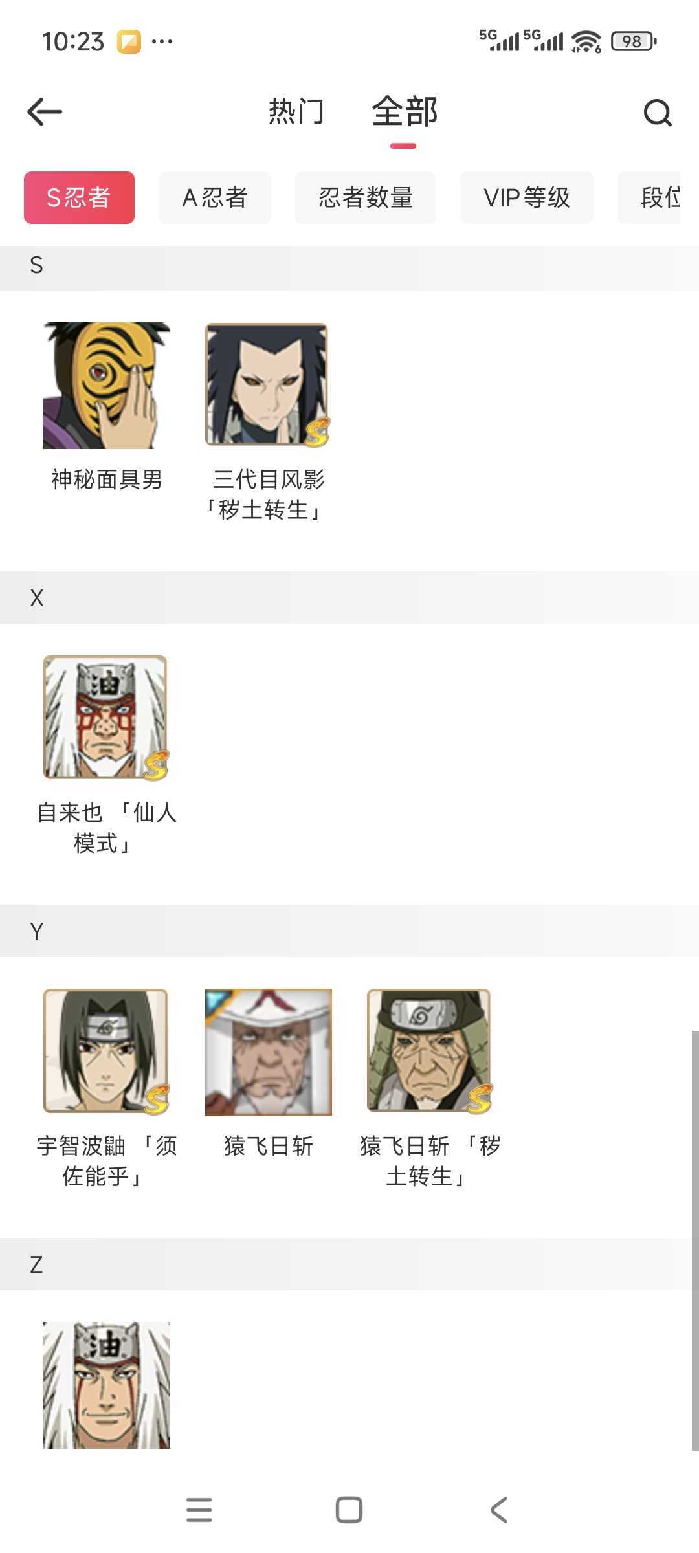The height and width of the screenshot is (1553, 699).
Task: Activate the S忍者 filter chip
Action: pos(79,197)
